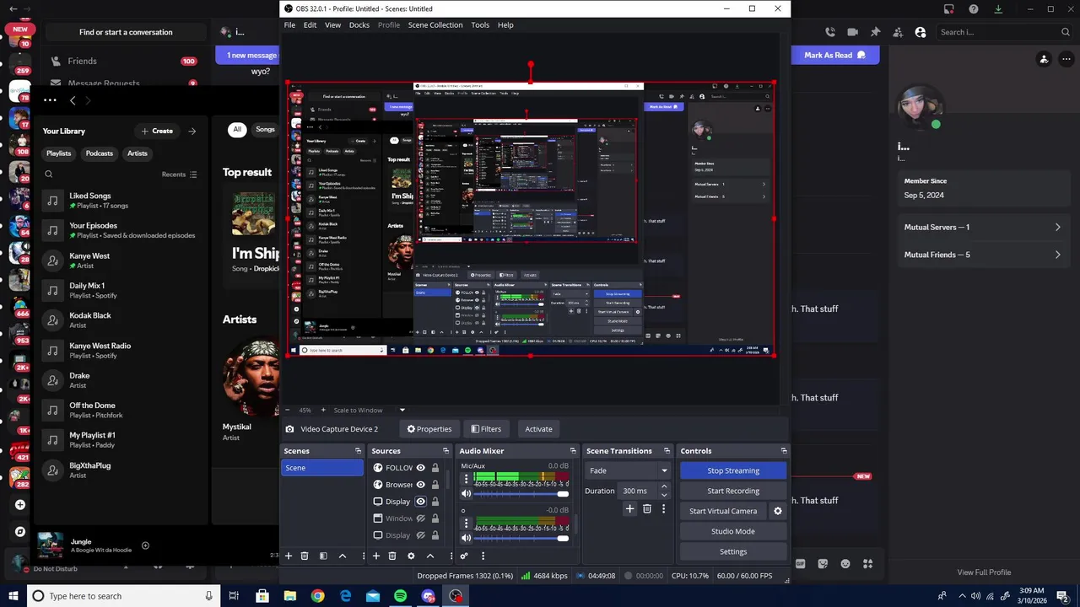The height and width of the screenshot is (607, 1080).
Task: Open source properties gear in the Sources toolbar
Action: click(x=411, y=556)
